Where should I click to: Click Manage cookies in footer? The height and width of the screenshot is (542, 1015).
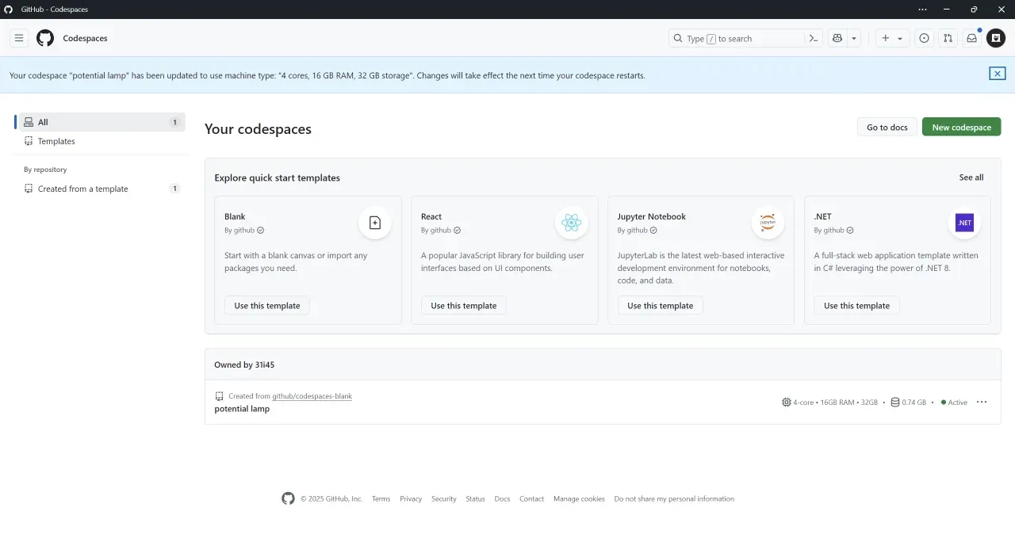[x=579, y=499]
